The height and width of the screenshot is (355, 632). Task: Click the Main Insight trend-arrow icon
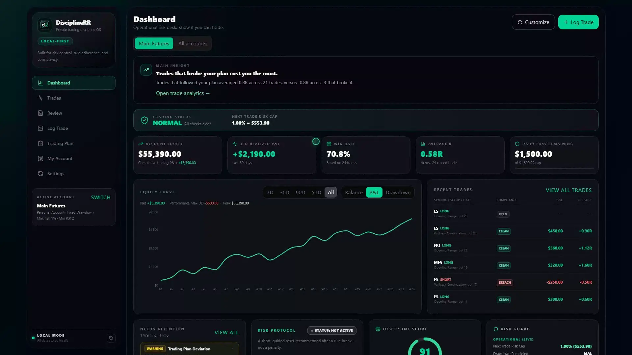[x=146, y=70]
